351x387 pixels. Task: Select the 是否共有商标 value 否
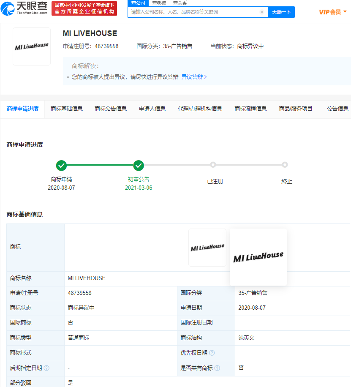click(x=241, y=368)
